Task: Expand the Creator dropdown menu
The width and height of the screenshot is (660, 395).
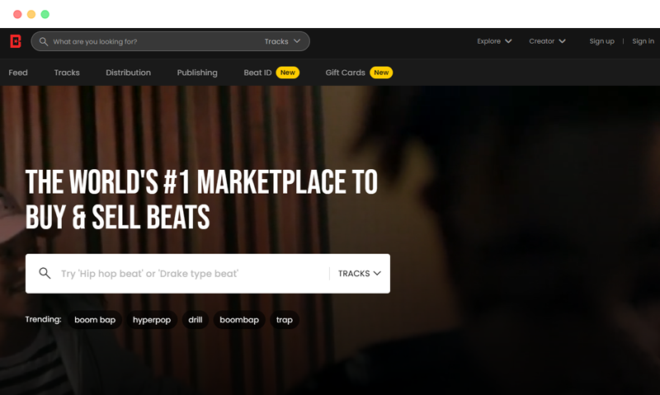Action: coord(547,41)
